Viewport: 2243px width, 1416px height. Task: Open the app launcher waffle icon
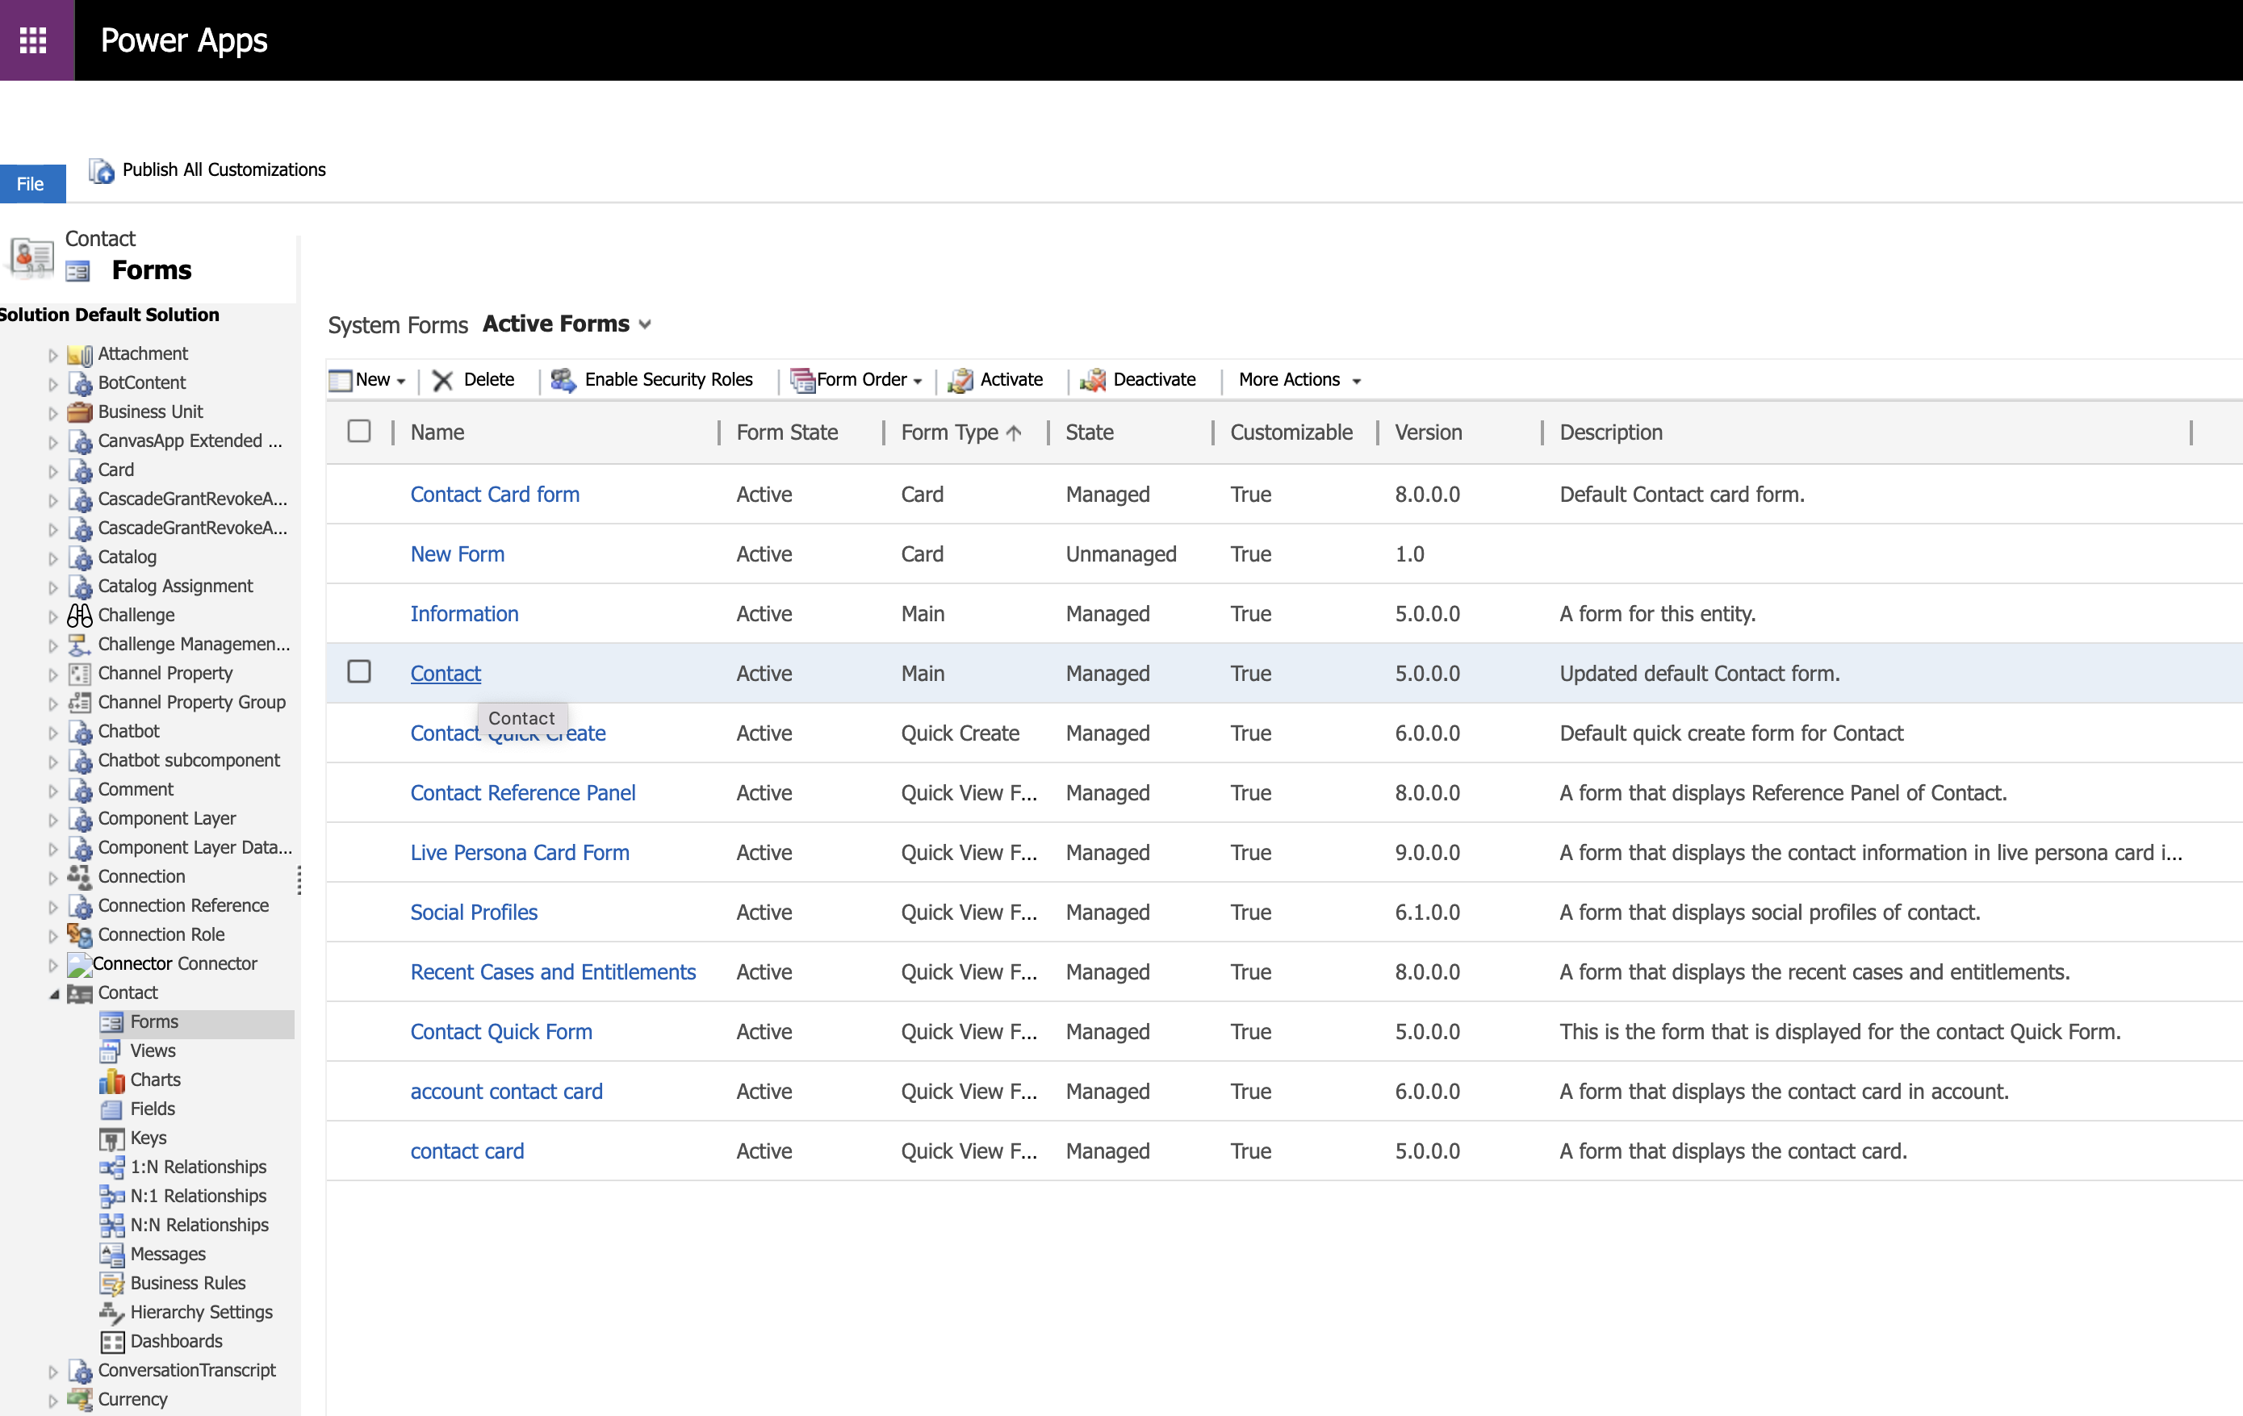[34, 40]
